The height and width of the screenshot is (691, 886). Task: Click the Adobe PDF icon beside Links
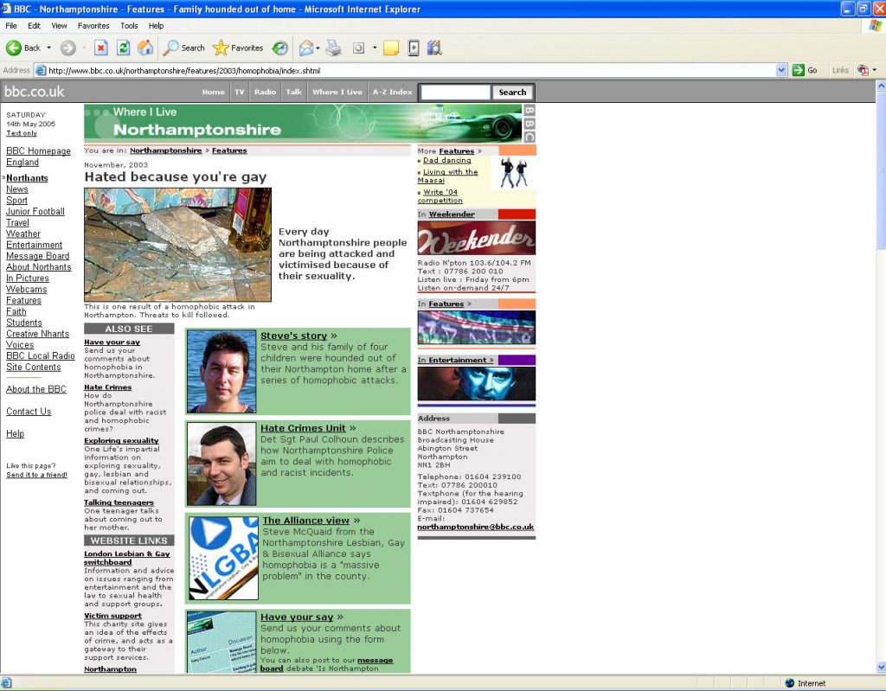click(x=863, y=70)
